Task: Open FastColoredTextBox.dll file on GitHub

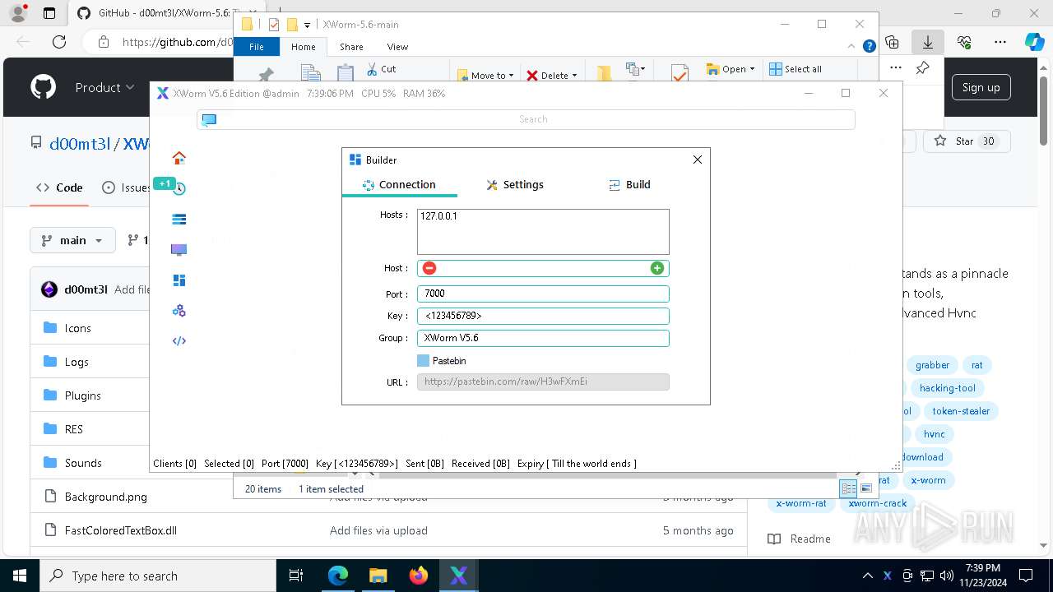Action: [121, 530]
